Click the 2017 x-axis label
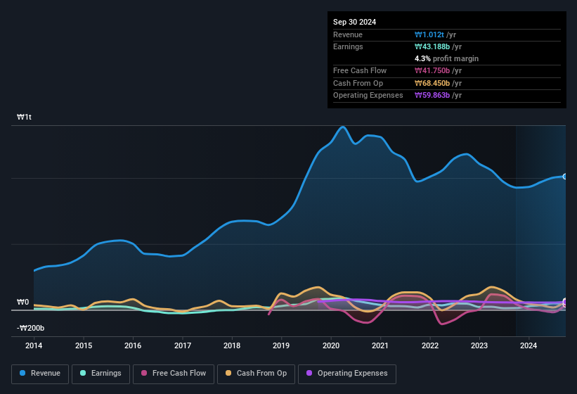This screenshot has width=577, height=394. click(x=183, y=345)
